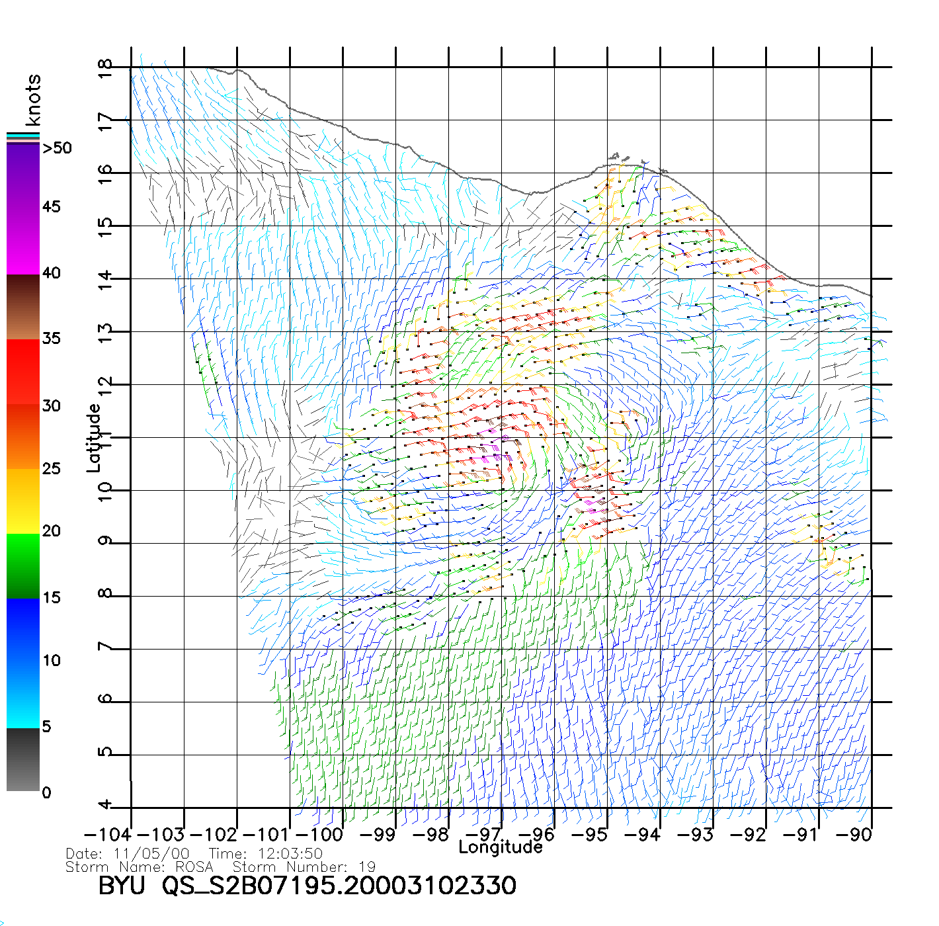Click the -90 longitude tick label
Viewport: 939px width, 926px height.
854,835
